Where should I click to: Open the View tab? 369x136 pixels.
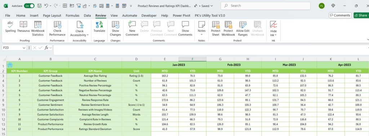[114, 15]
